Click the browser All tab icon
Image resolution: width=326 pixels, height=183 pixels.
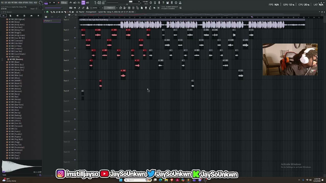[4, 16]
